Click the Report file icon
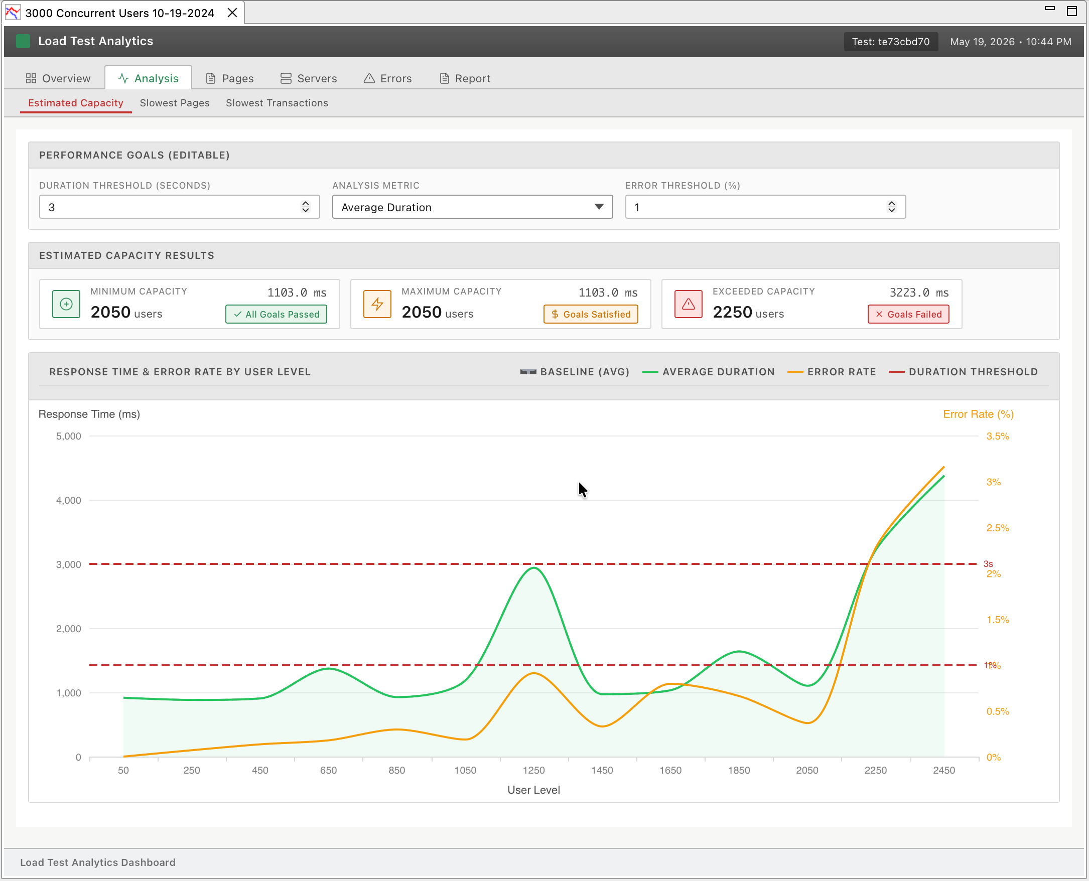This screenshot has height=881, width=1089. tap(444, 78)
